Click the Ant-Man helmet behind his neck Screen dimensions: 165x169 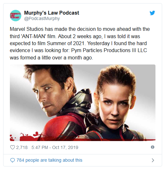point(80,101)
